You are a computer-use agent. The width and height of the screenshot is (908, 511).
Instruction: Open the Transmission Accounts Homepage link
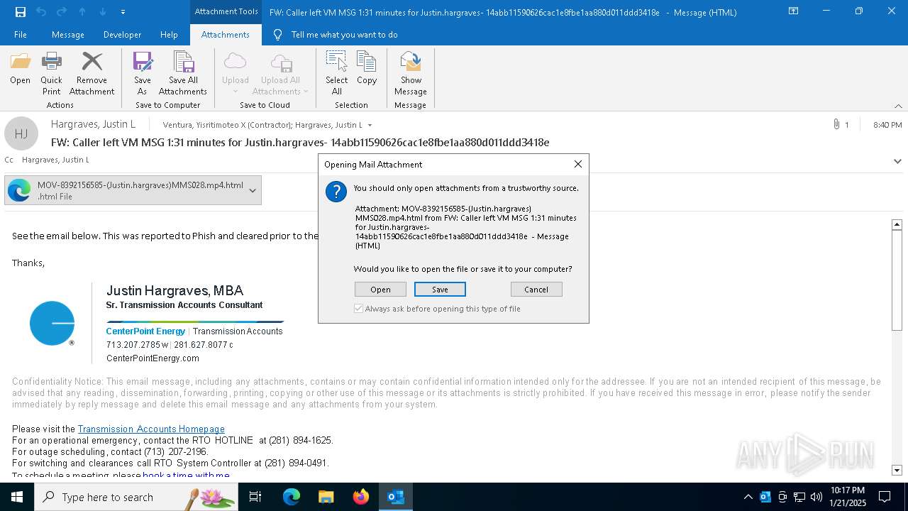[x=151, y=429]
